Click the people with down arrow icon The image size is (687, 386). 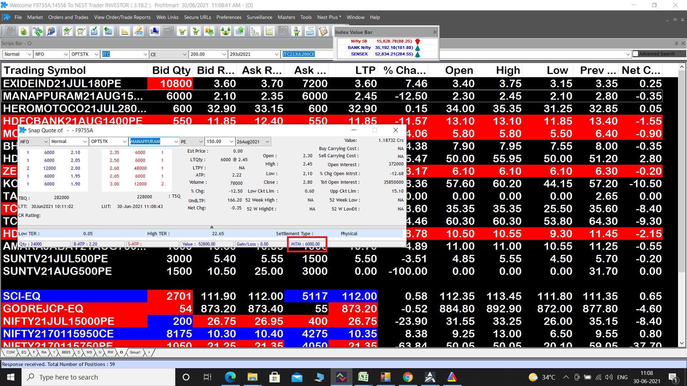(x=209, y=31)
